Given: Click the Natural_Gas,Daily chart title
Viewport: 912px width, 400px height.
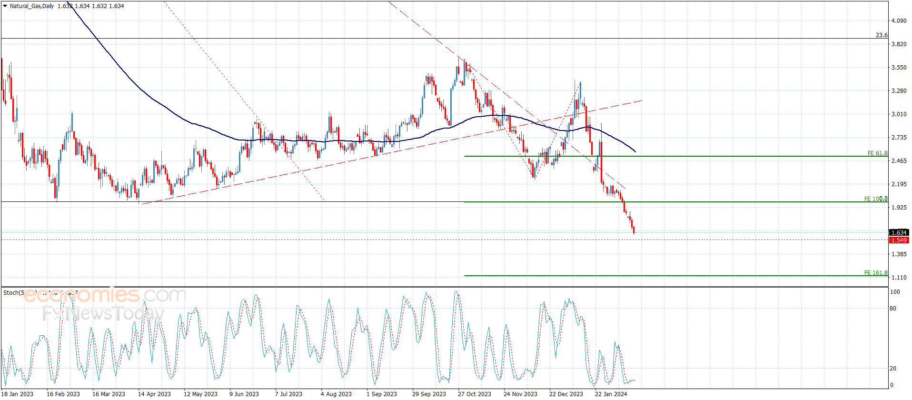Looking at the screenshot, I should click(32, 6).
